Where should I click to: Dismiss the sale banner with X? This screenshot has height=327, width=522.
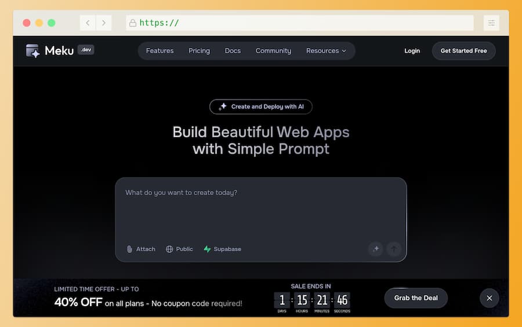click(x=489, y=298)
